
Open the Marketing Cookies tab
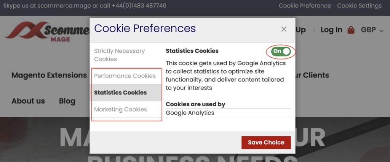point(120,109)
